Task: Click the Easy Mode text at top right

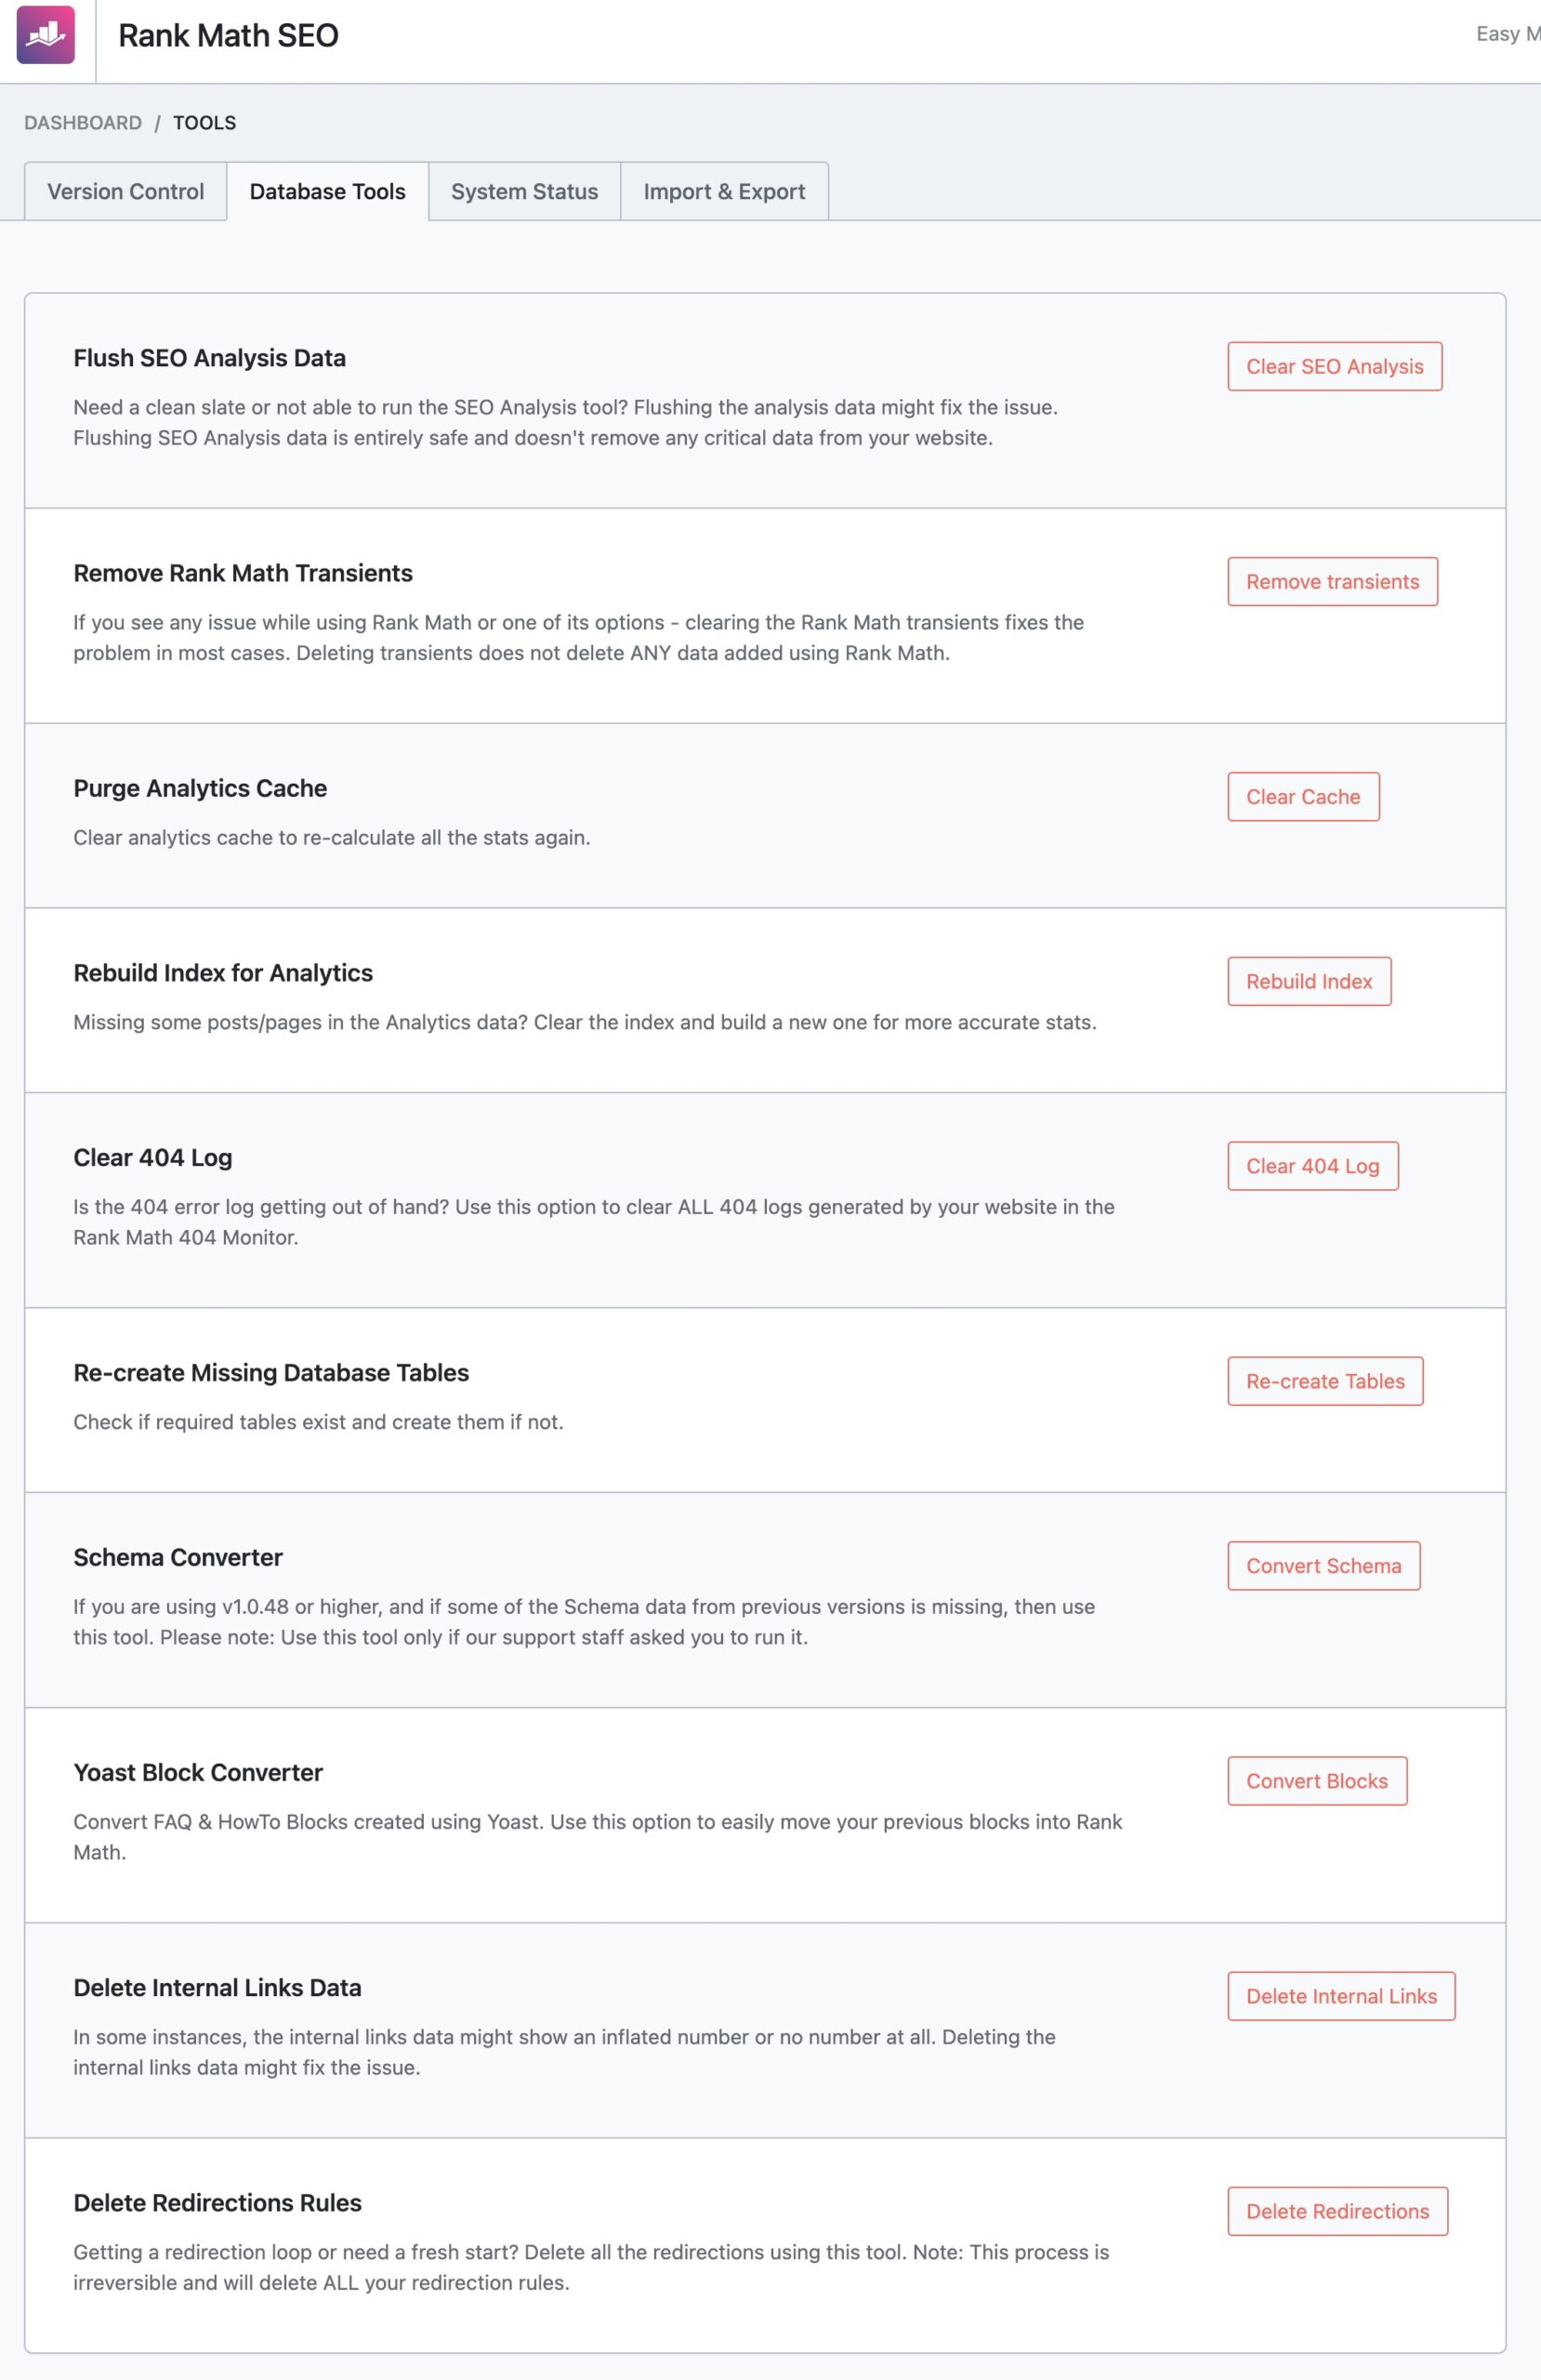Action: coord(1507,34)
